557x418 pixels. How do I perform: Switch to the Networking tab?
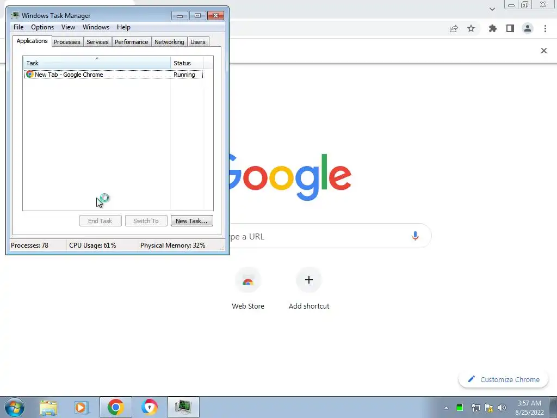(x=170, y=42)
